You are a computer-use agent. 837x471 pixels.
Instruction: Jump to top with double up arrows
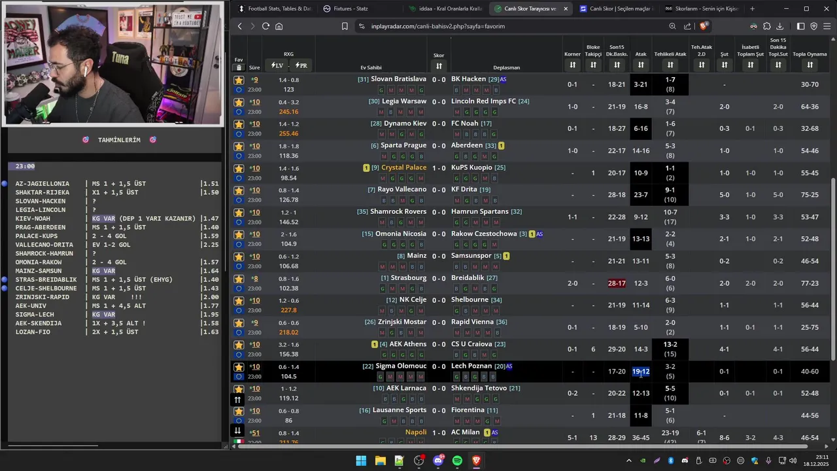click(x=237, y=400)
